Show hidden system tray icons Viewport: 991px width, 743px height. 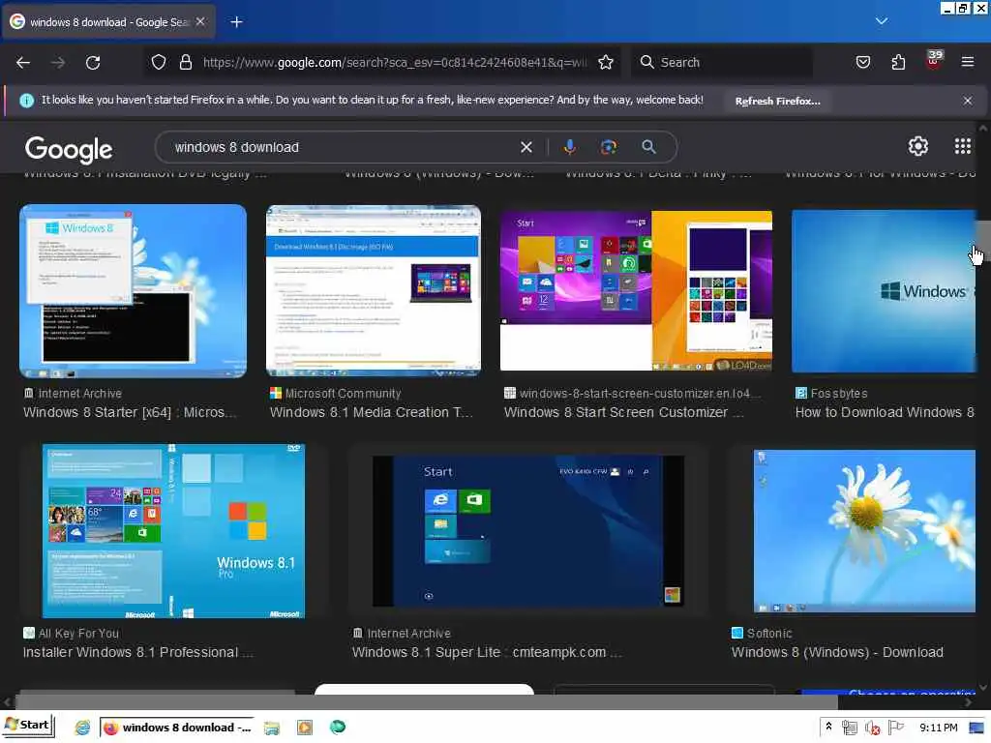click(828, 728)
